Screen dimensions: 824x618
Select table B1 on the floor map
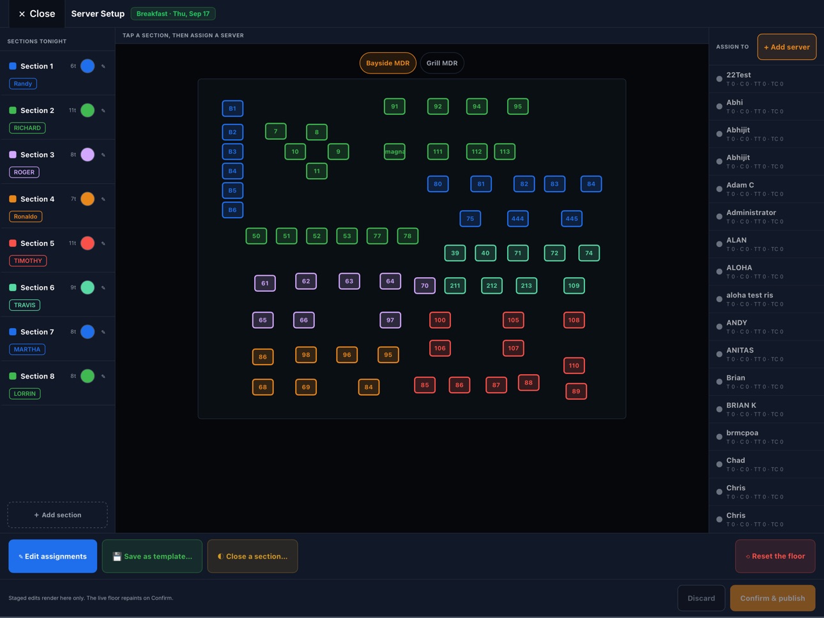tap(233, 109)
